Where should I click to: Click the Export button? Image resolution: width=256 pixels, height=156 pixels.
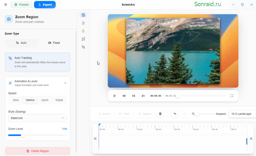(x=45, y=5)
